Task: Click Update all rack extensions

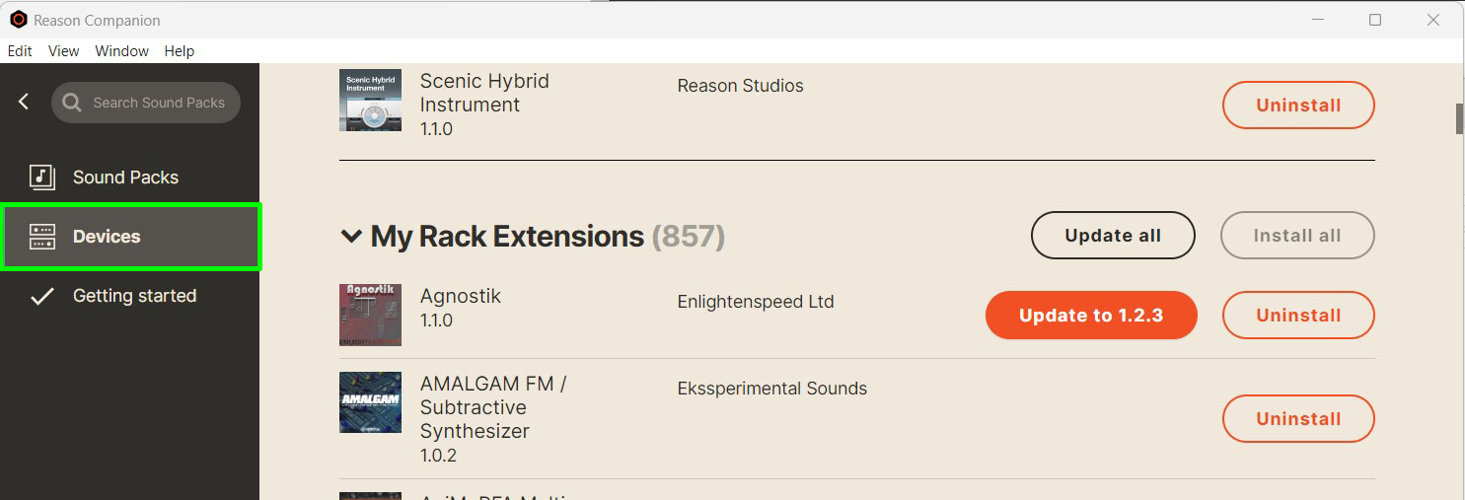Action: (x=1113, y=236)
